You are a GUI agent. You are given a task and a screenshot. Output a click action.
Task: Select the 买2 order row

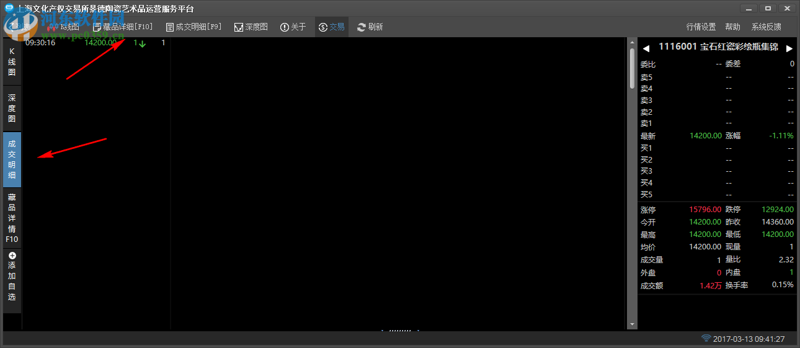pyautogui.click(x=718, y=160)
